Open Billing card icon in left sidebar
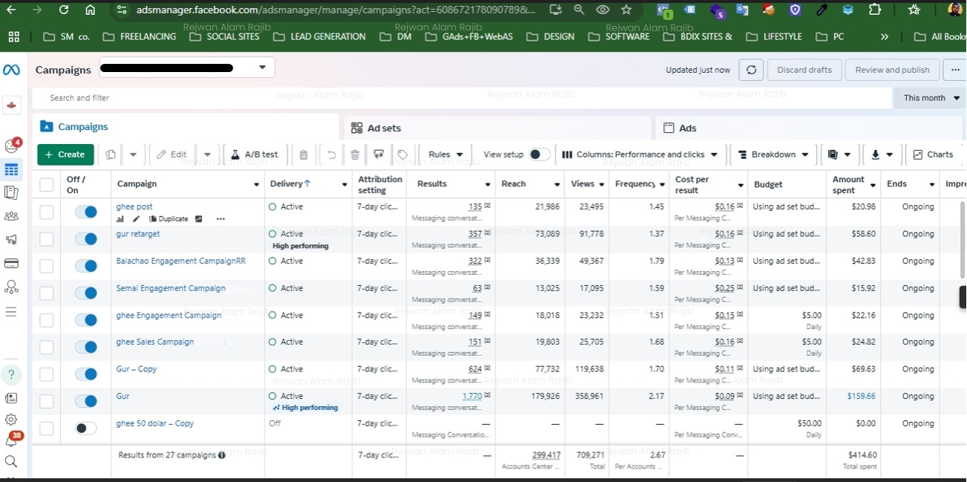The height and width of the screenshot is (482, 967). click(11, 263)
